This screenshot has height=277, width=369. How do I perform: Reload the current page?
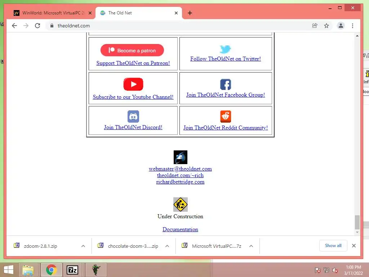tap(37, 26)
